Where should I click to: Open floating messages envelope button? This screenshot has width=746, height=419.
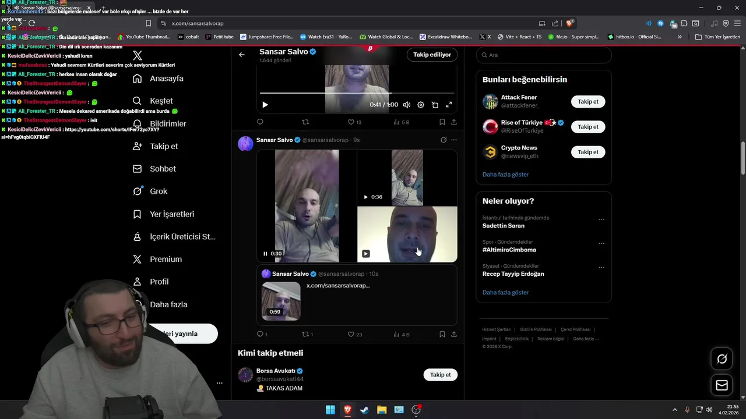point(722,385)
